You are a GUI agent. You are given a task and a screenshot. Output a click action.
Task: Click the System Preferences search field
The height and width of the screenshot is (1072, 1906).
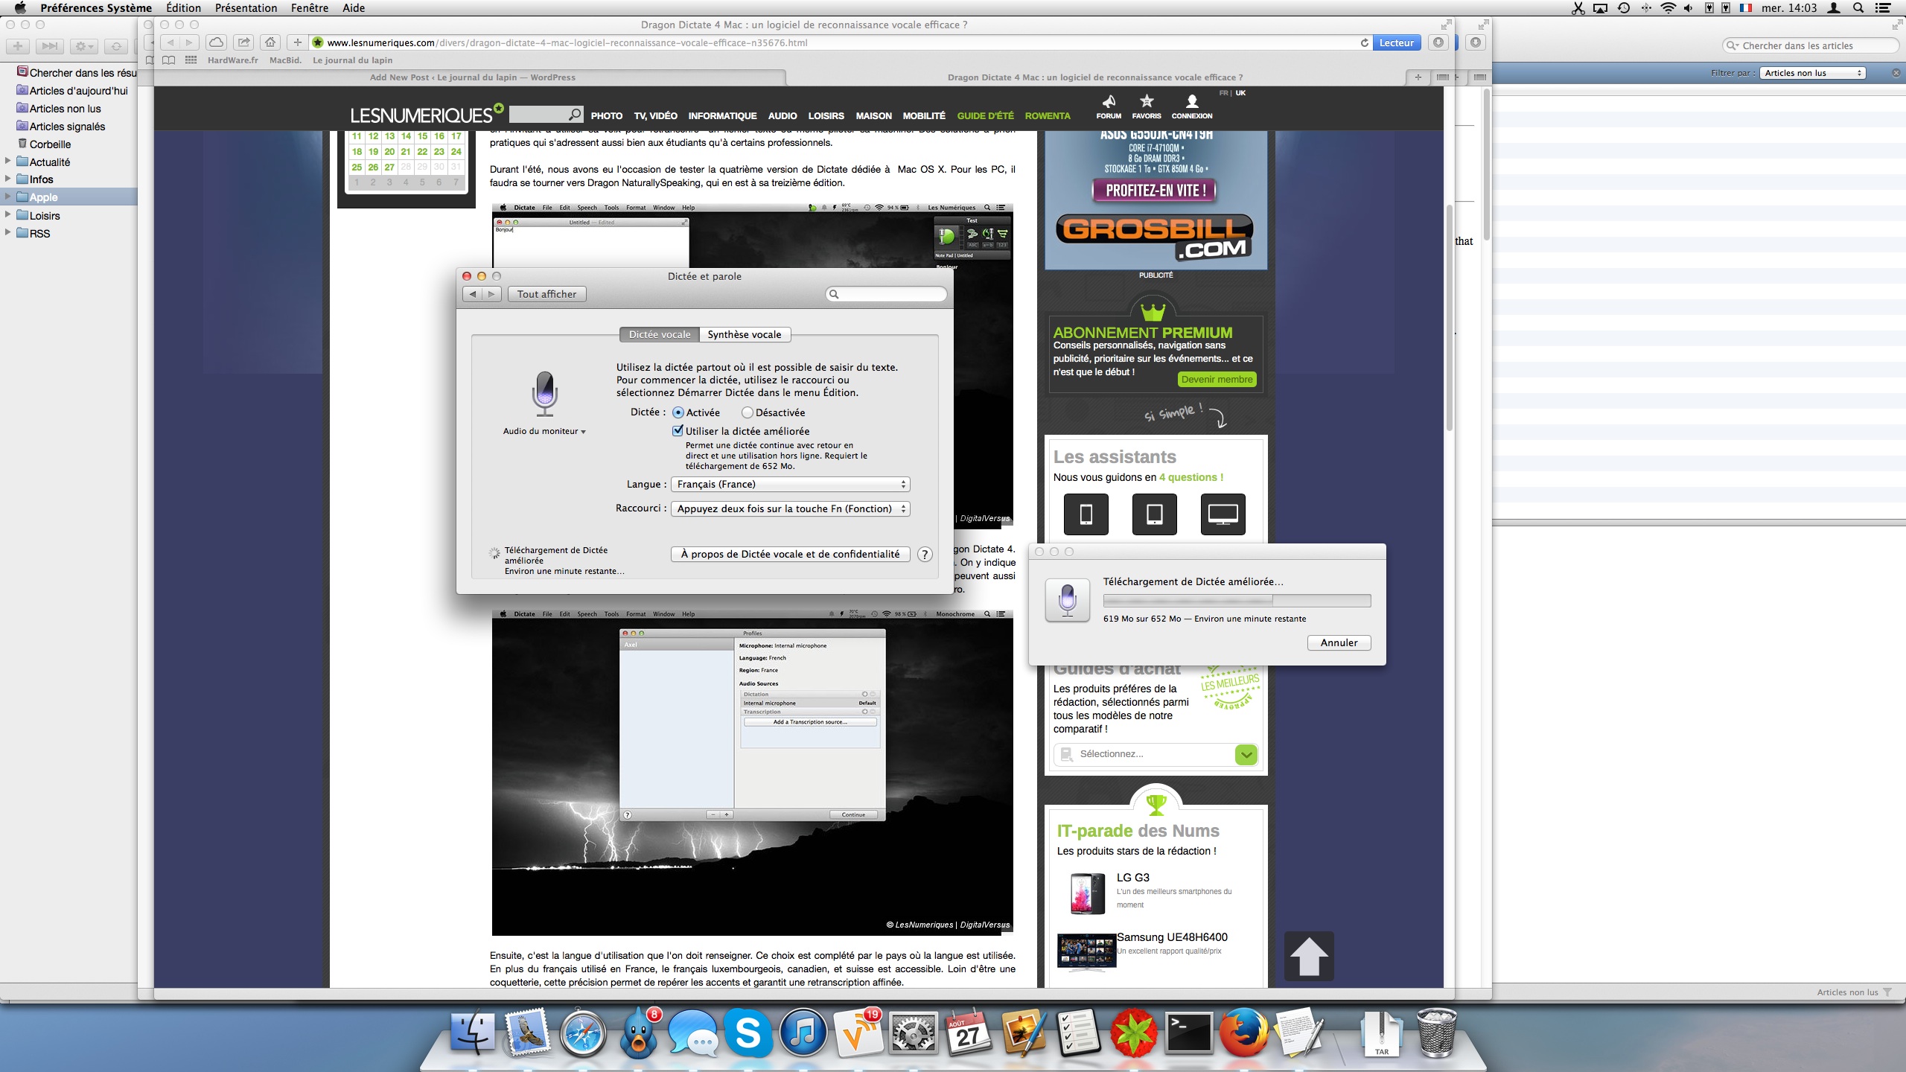tap(886, 294)
